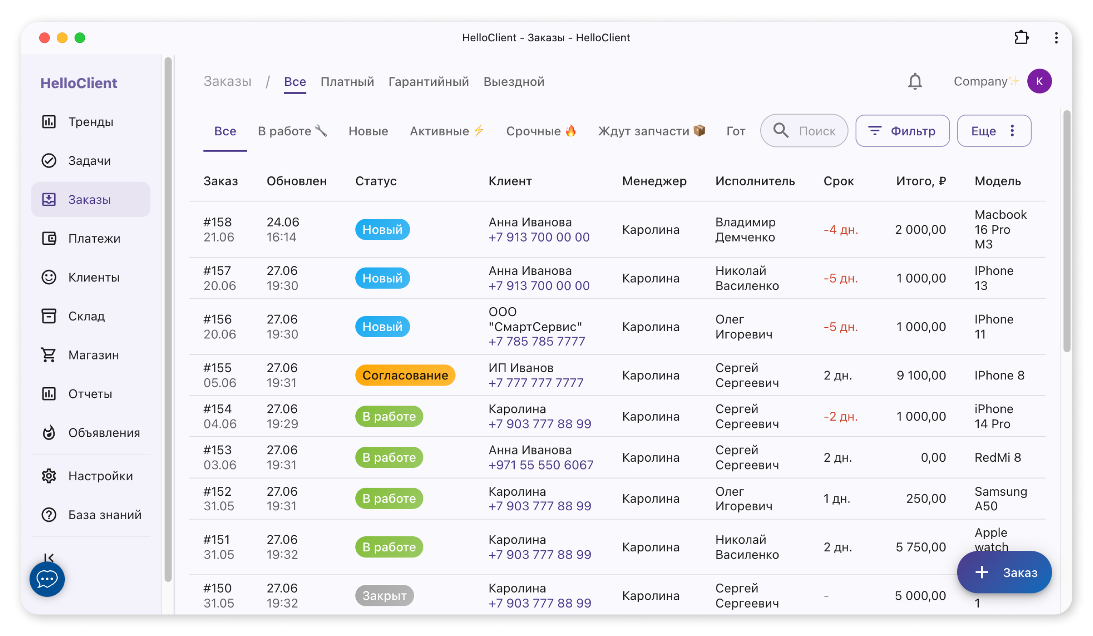Show the Активные filter tab
This screenshot has width=1093, height=636.
click(447, 131)
